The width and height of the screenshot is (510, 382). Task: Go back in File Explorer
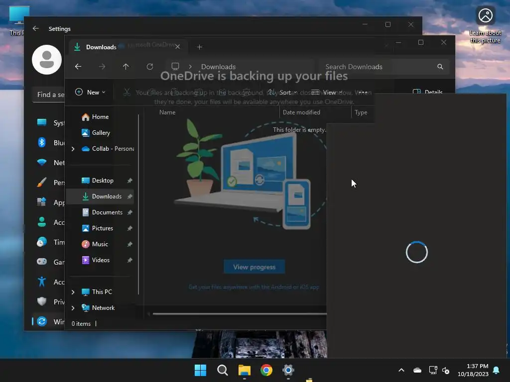[78, 67]
